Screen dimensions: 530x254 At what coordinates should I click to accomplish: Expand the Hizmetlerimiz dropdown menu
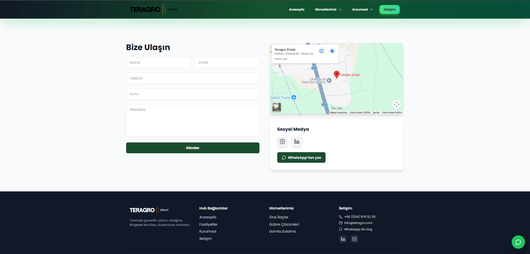tap(328, 9)
